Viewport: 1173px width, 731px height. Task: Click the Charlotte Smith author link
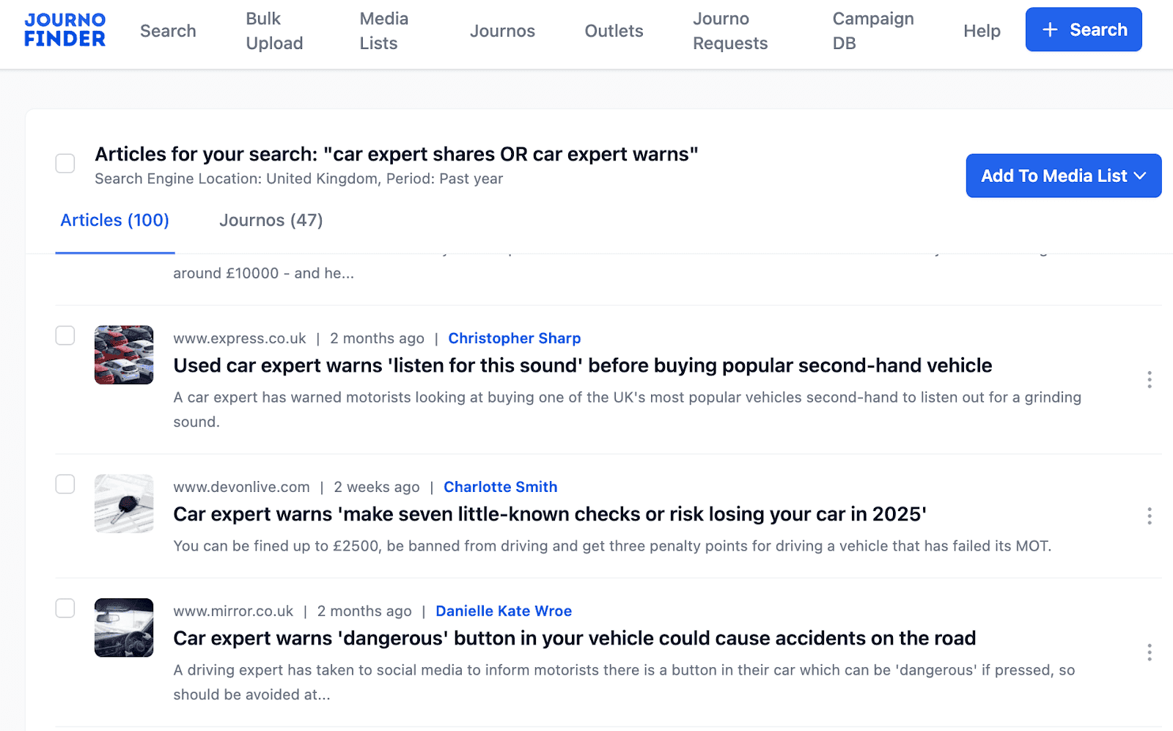(501, 486)
